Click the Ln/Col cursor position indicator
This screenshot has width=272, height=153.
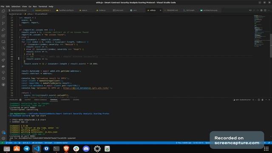pyautogui.click(x=198, y=143)
